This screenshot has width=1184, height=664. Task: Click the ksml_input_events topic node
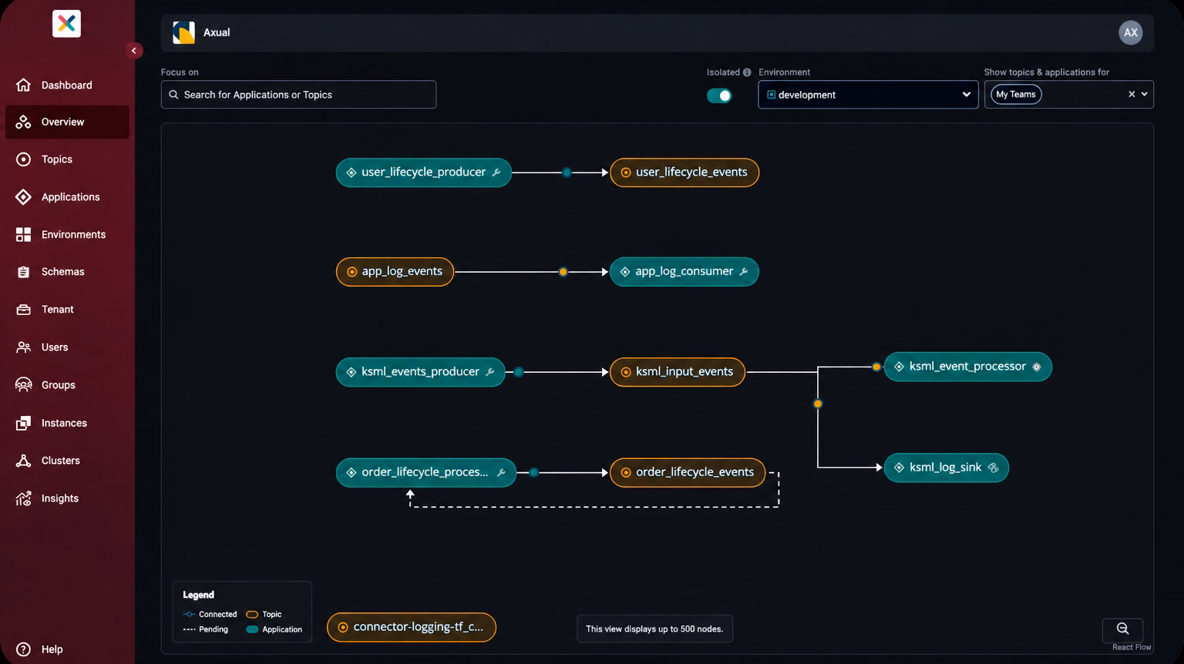click(x=678, y=372)
